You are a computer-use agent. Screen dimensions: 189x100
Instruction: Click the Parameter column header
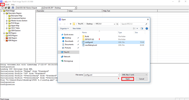click(51, 11)
